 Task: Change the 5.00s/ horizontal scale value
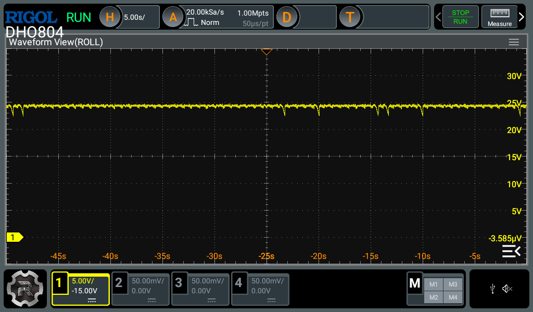(x=134, y=17)
